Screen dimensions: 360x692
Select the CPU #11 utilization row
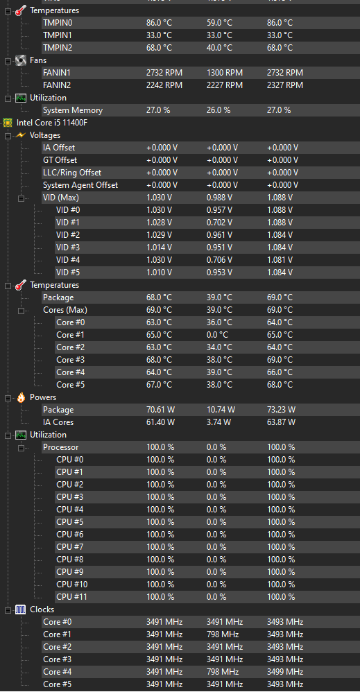pos(207,597)
